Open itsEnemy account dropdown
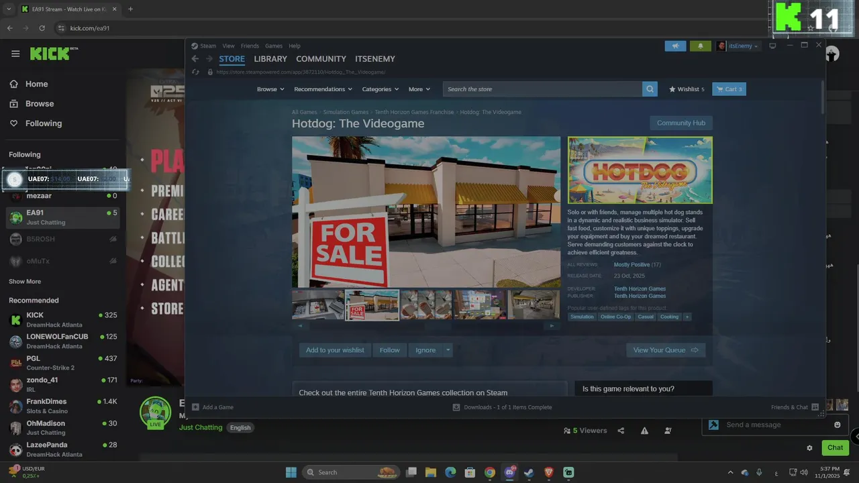This screenshot has height=483, width=859. point(738,46)
